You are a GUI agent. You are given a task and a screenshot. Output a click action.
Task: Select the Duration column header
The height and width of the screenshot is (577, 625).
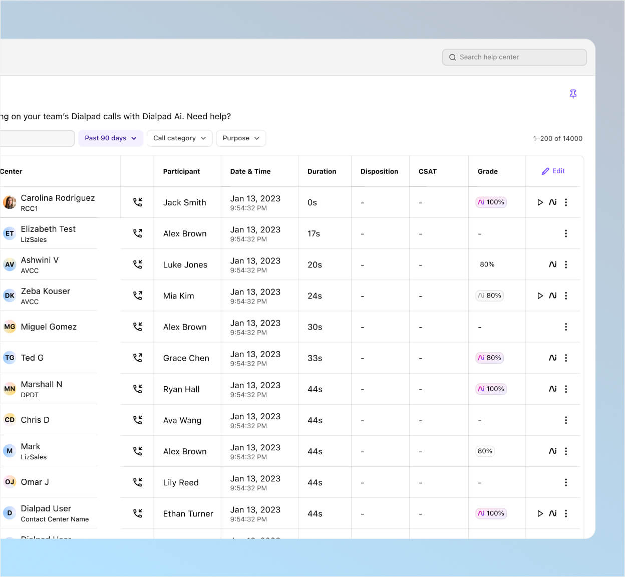point(322,171)
